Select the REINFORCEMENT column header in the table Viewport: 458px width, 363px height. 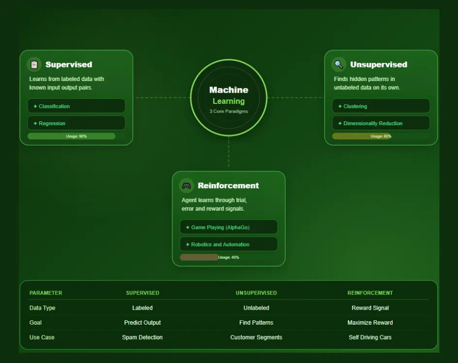(x=370, y=293)
